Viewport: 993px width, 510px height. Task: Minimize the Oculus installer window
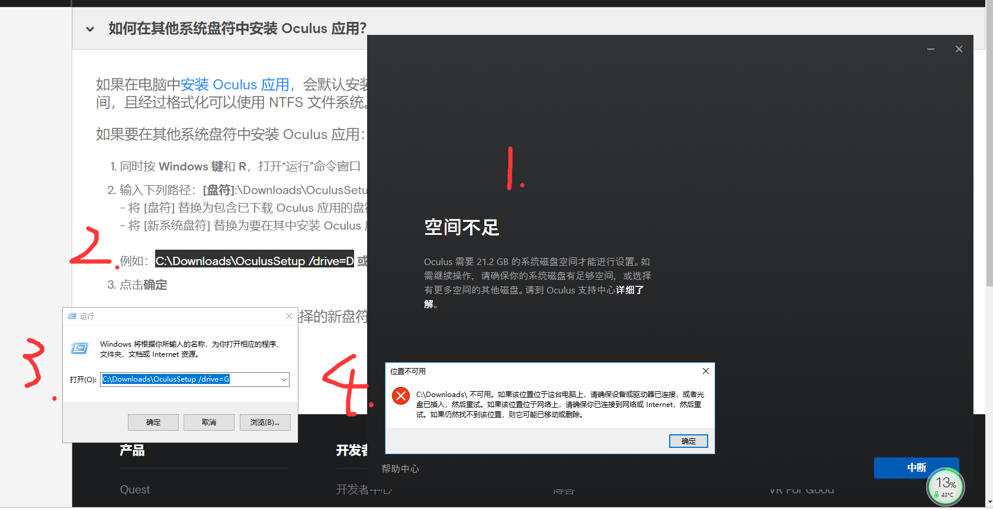(x=931, y=49)
